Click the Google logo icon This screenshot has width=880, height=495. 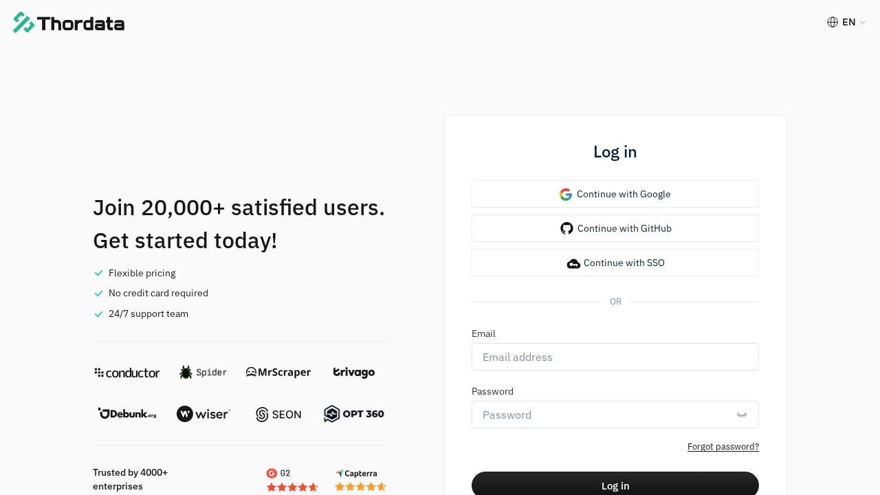[x=566, y=195]
